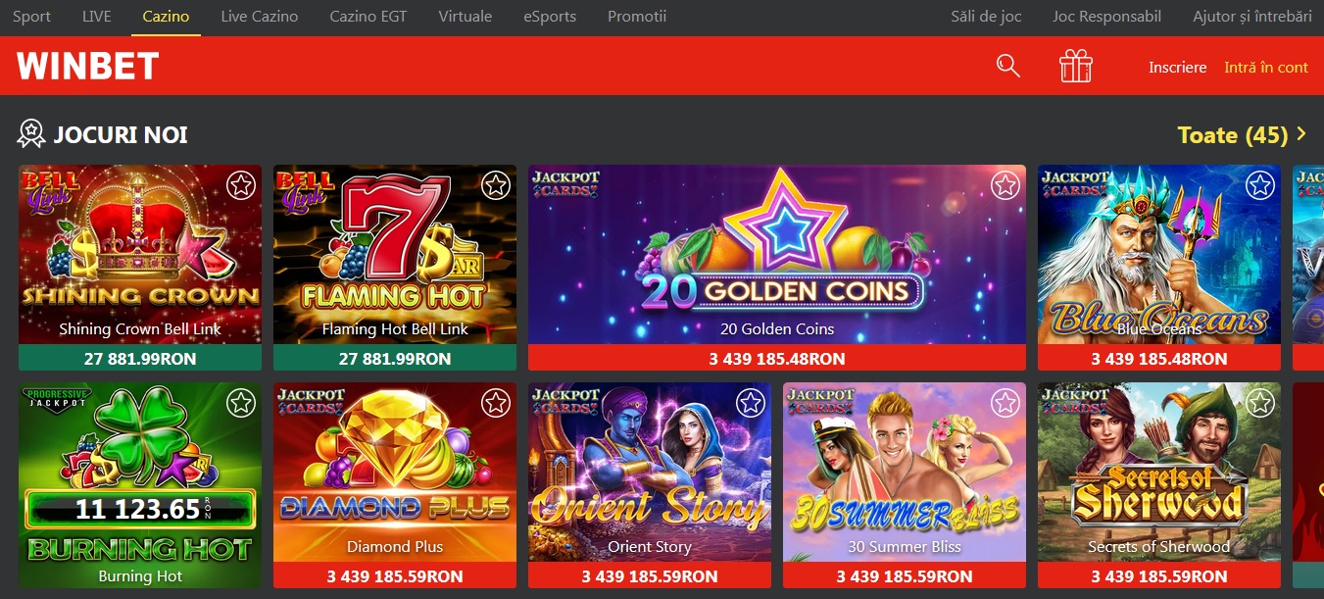Switch to the Live Cazino tab
Image resolution: width=1324 pixels, height=599 pixels.
(x=260, y=17)
